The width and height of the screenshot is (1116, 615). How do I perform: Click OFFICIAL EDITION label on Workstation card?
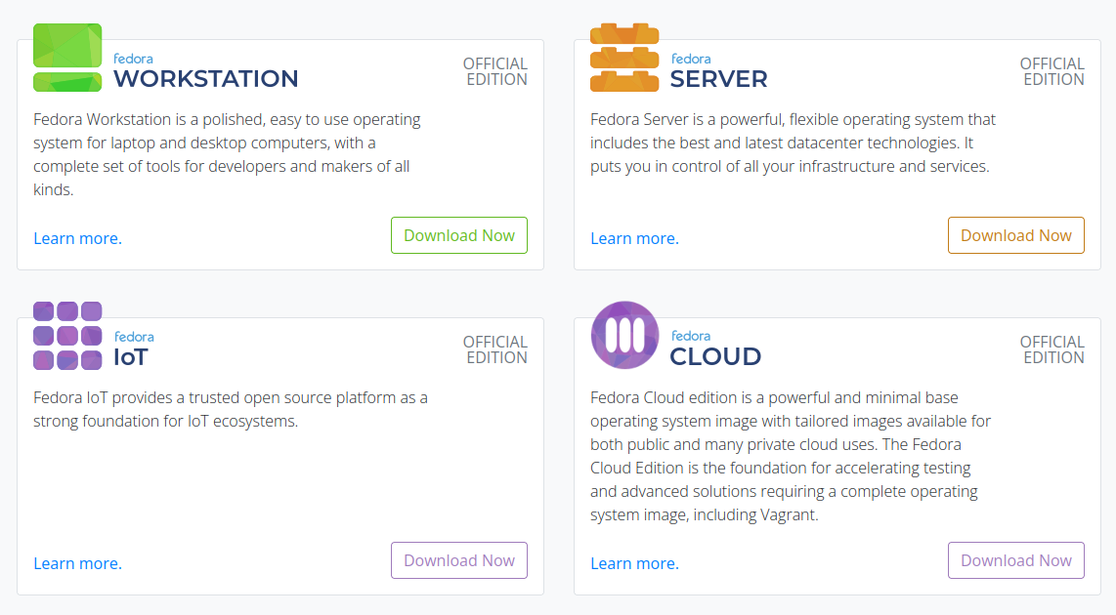tap(495, 72)
